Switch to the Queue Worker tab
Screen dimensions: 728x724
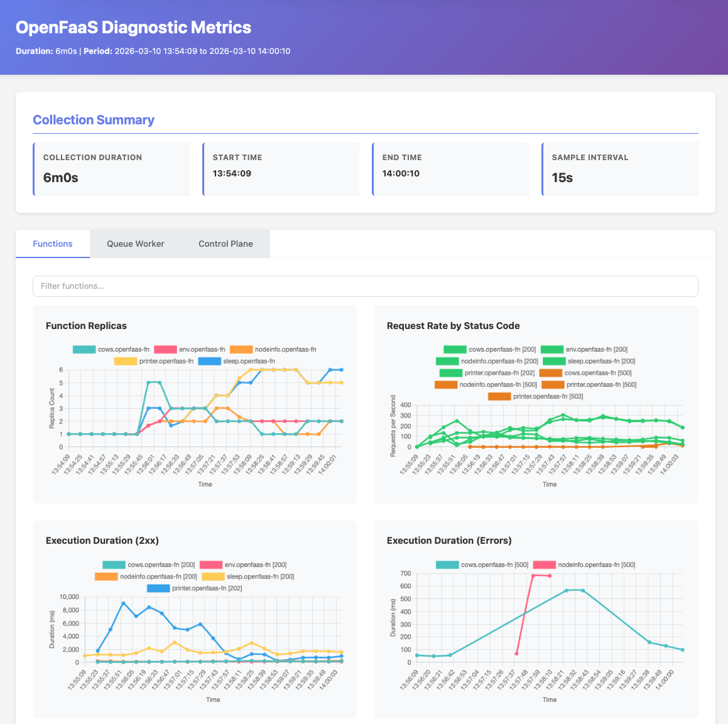coord(135,244)
